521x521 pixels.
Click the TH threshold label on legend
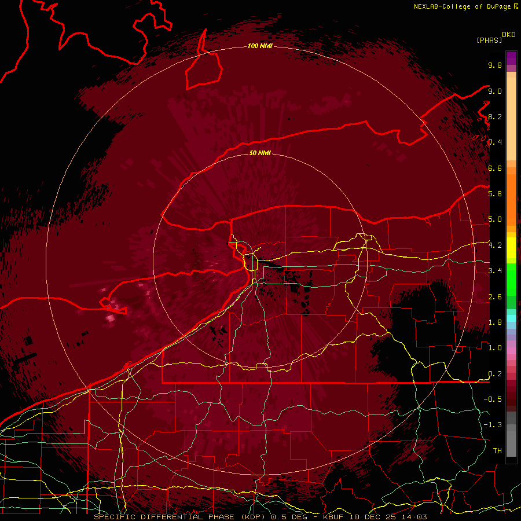[x=497, y=450]
